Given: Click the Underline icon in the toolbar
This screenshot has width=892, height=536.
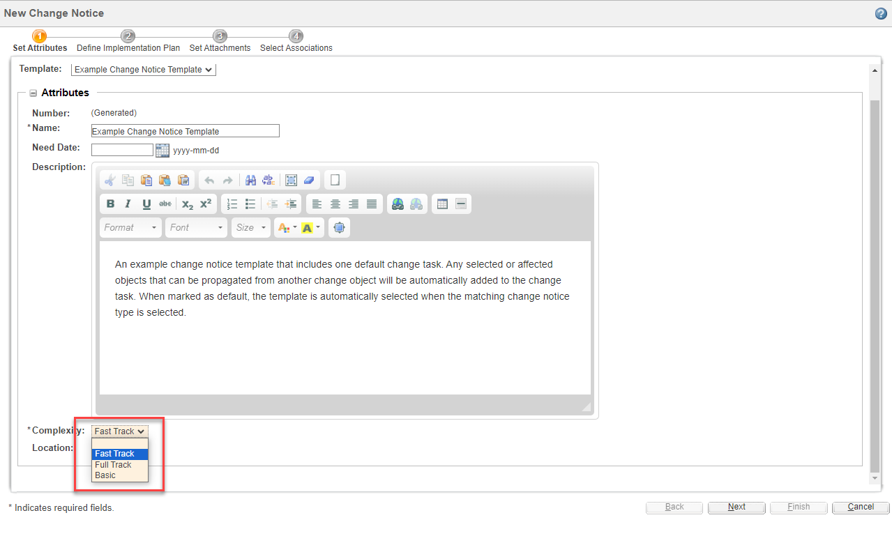Looking at the screenshot, I should click(x=146, y=204).
